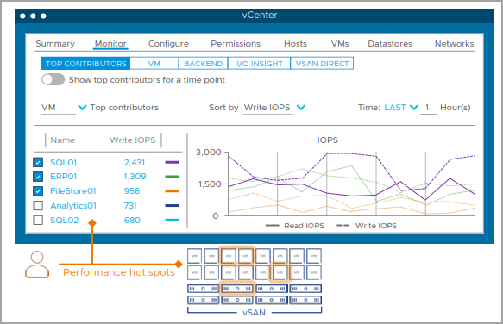The image size is (503, 324).
Task: Click the orange FileStore01 legend line
Action: [x=172, y=191]
